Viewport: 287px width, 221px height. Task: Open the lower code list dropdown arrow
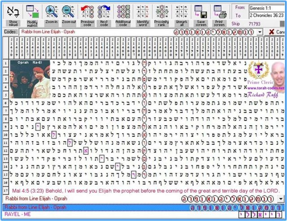281,199
